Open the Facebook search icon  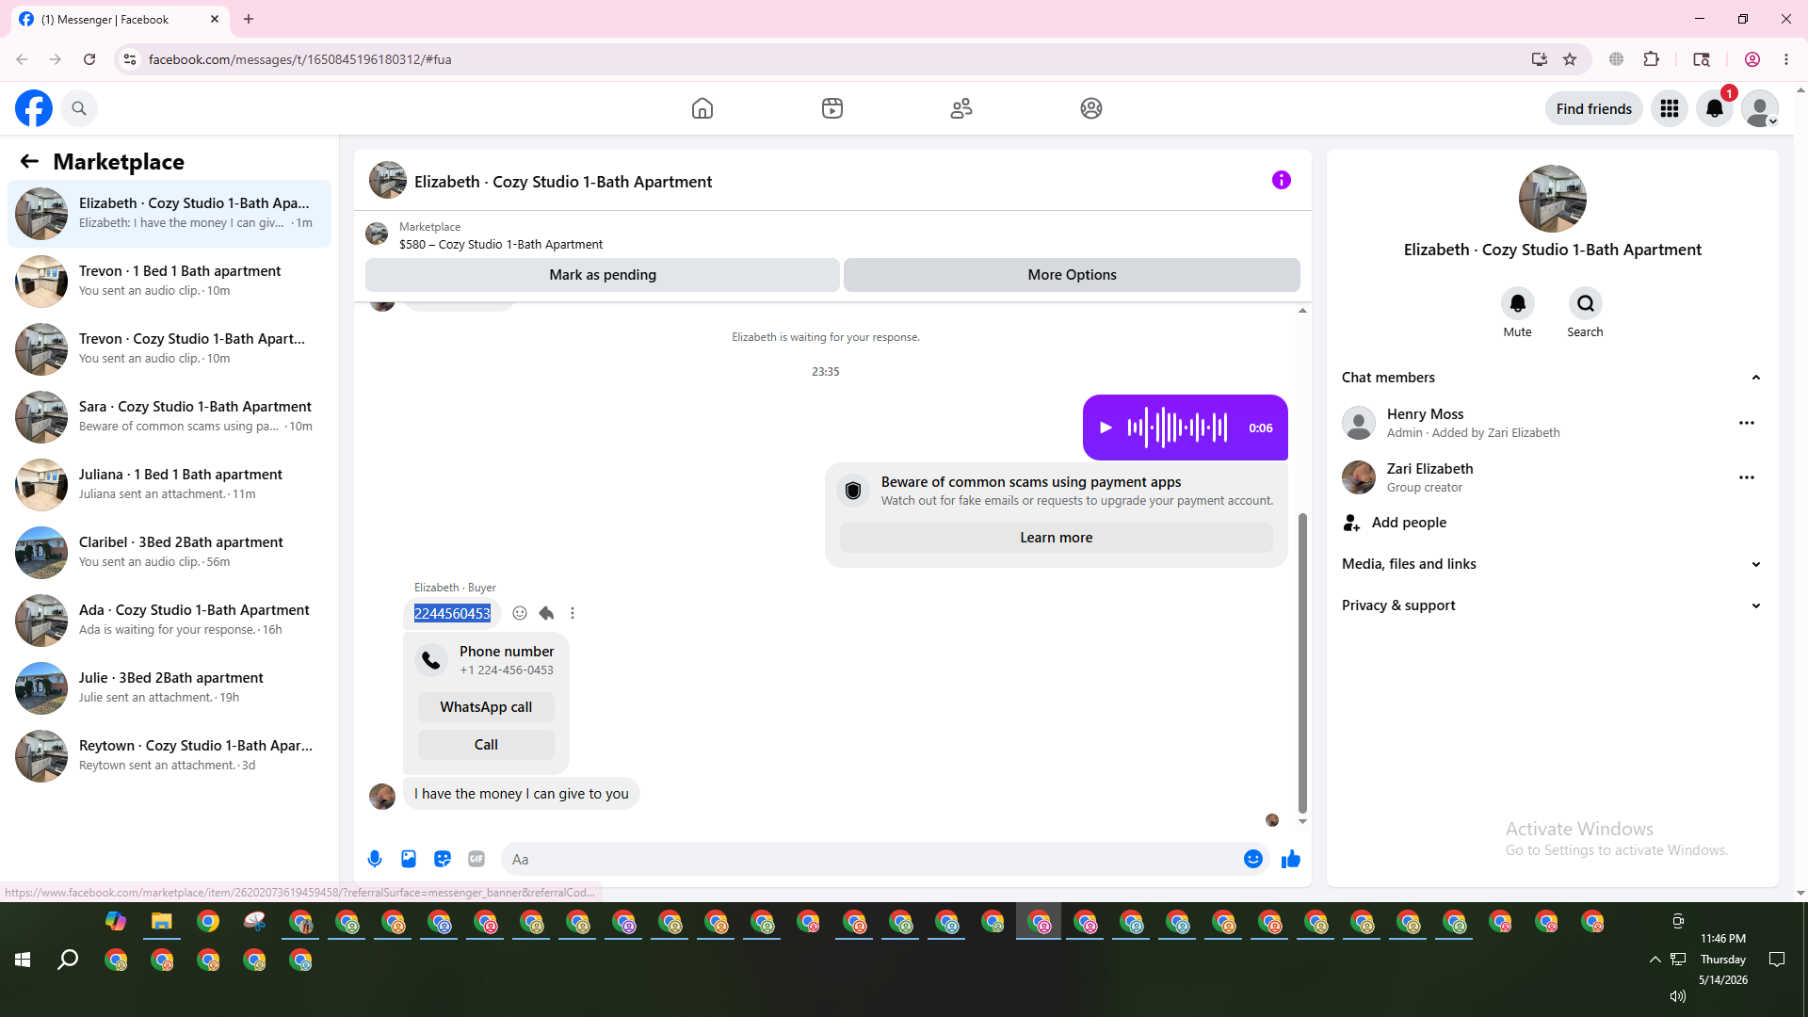coord(79,108)
